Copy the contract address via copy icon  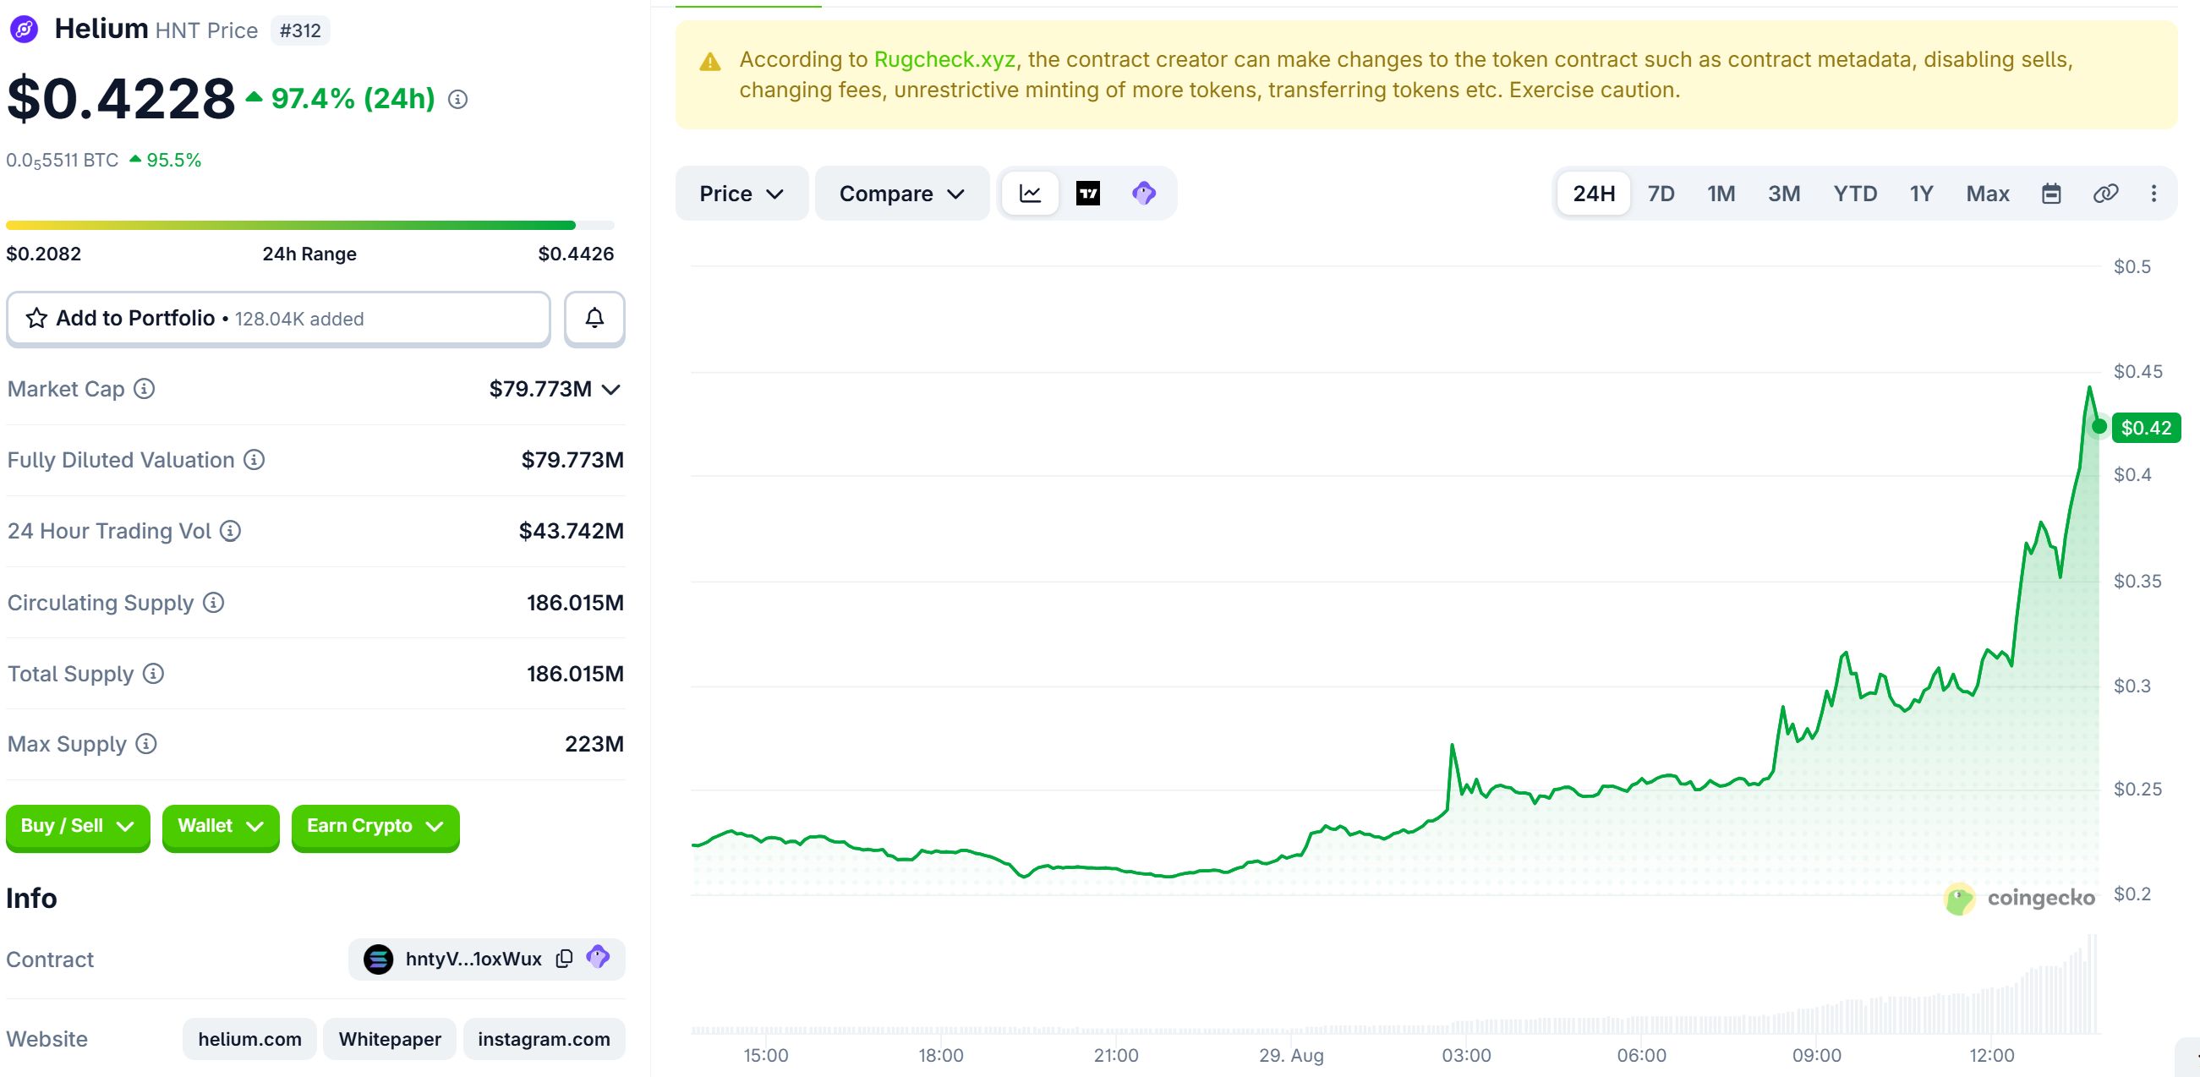[564, 959]
